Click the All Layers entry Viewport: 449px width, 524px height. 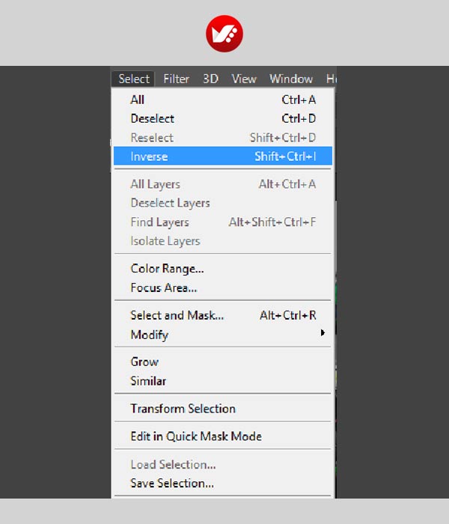pyautogui.click(x=223, y=184)
